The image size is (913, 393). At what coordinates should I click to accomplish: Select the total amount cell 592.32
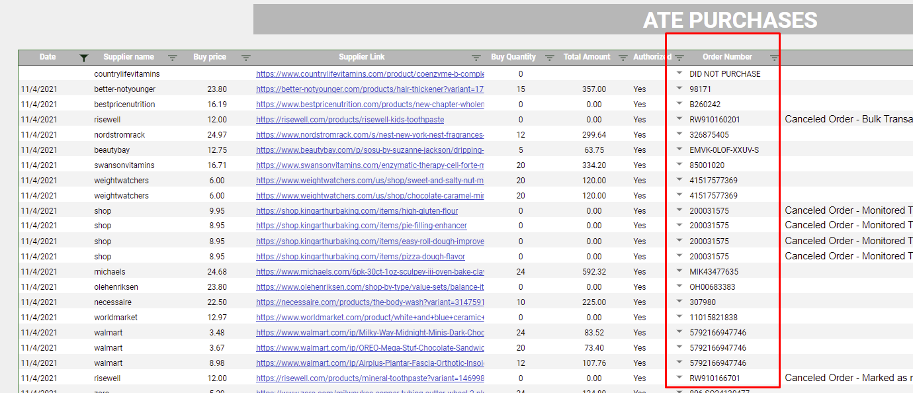tap(594, 272)
